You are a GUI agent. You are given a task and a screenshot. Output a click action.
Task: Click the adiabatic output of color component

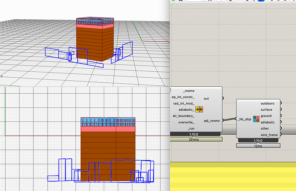[x=268, y=122]
